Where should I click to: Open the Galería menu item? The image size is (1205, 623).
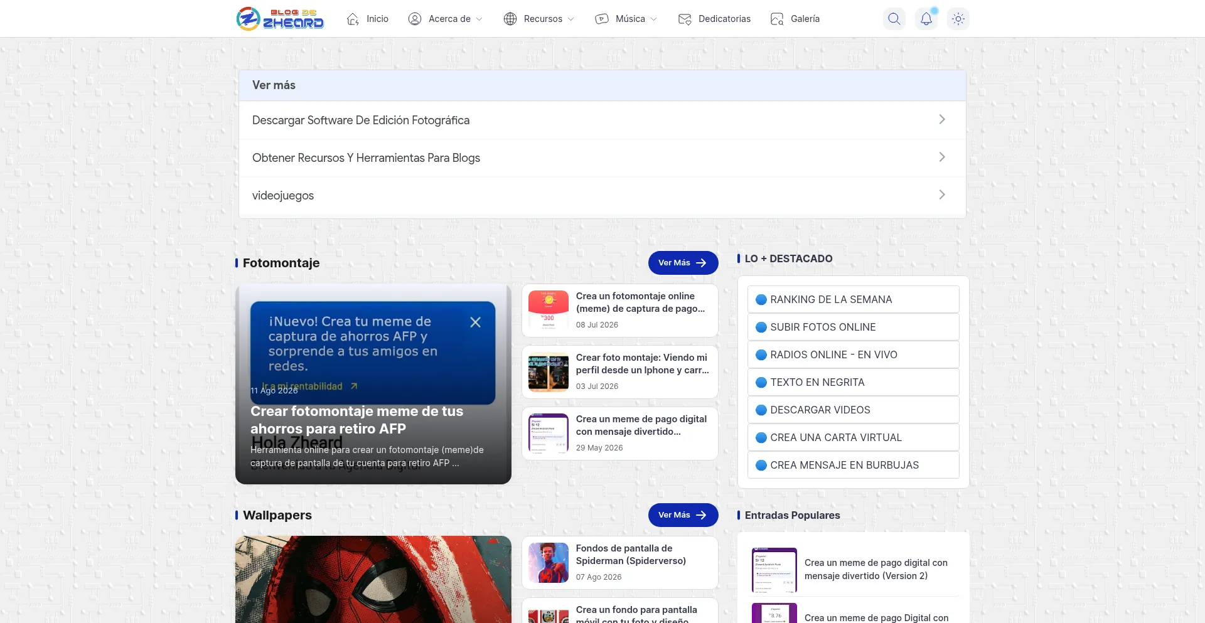pyautogui.click(x=805, y=19)
